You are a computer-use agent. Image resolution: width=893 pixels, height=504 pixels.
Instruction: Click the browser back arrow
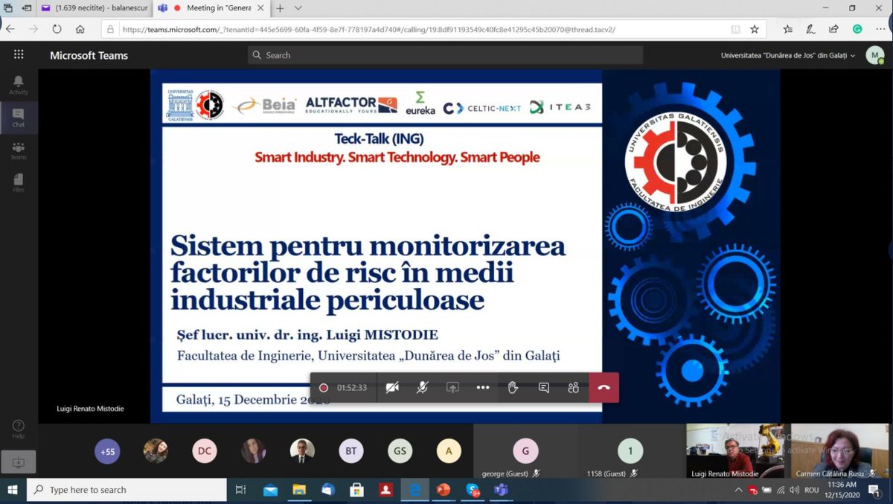click(x=11, y=29)
